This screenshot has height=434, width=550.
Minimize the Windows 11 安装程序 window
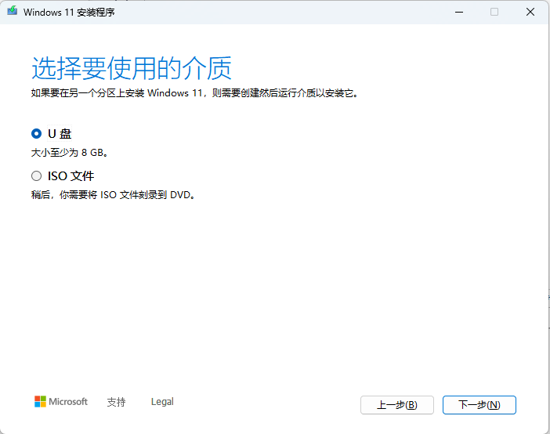pyautogui.click(x=459, y=12)
